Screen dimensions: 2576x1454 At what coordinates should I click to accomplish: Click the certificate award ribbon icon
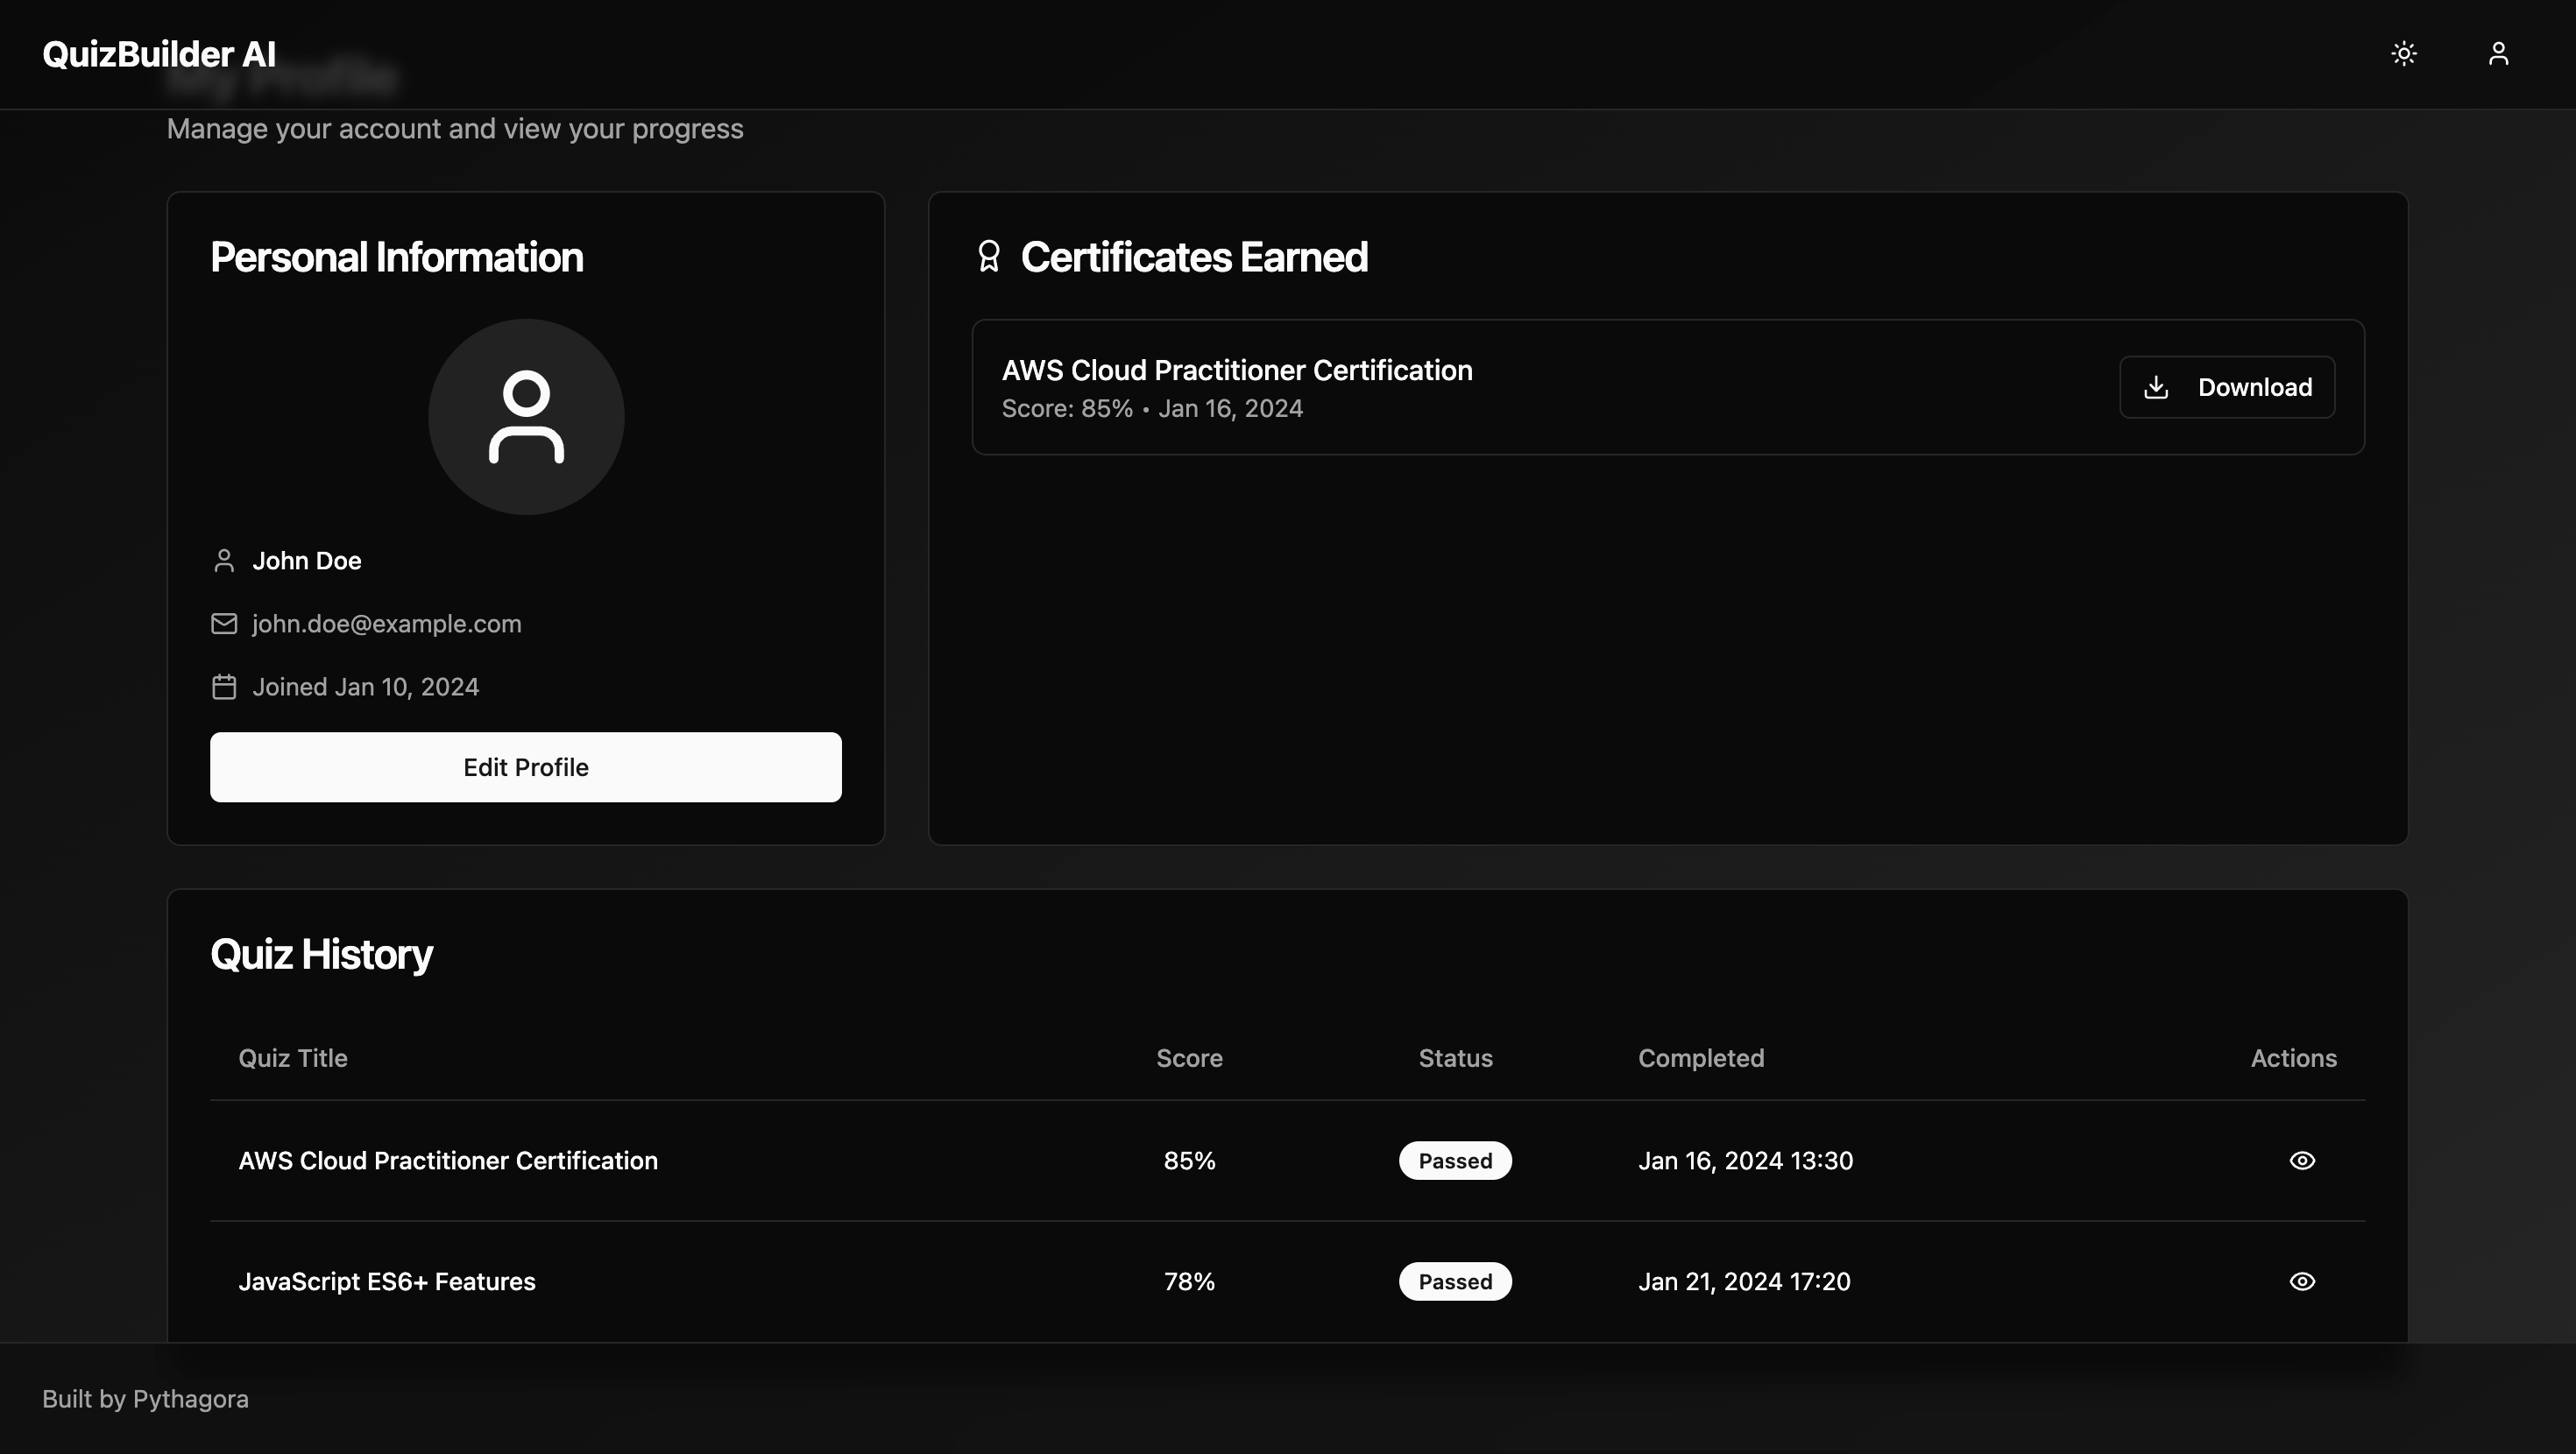click(x=989, y=257)
